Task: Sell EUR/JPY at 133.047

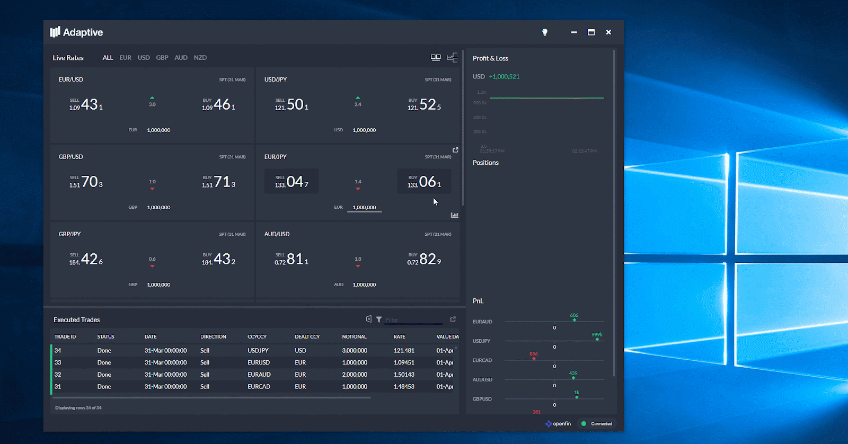Action: click(x=291, y=182)
